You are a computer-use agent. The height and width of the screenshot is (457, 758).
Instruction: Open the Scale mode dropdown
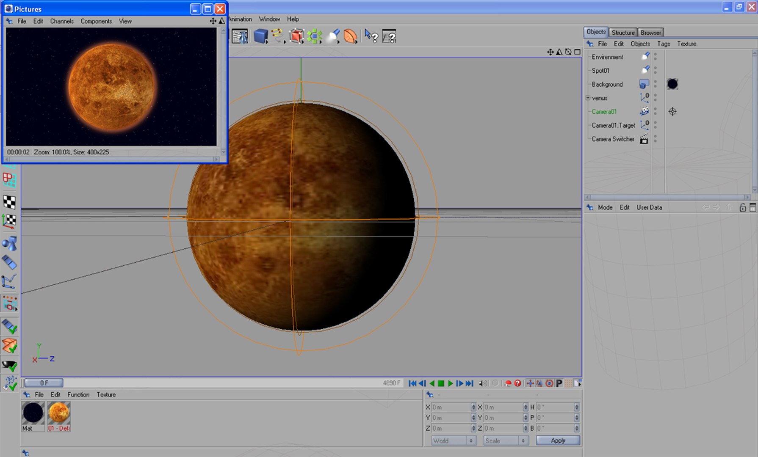point(506,440)
